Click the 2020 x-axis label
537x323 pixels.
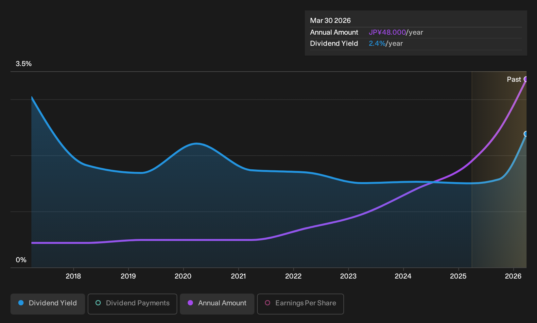click(183, 276)
